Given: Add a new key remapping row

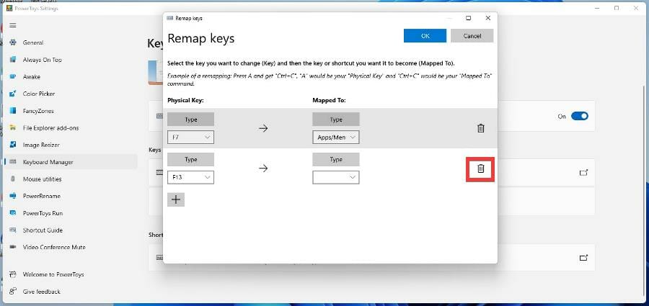Looking at the screenshot, I should (x=176, y=199).
